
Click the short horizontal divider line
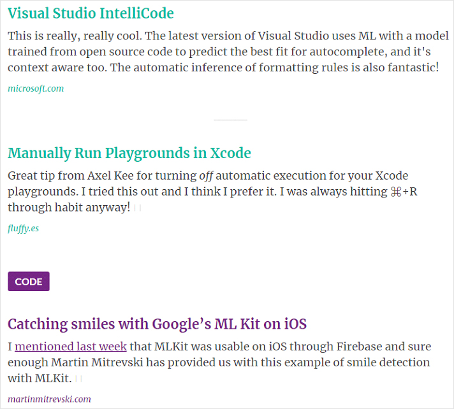click(x=230, y=120)
